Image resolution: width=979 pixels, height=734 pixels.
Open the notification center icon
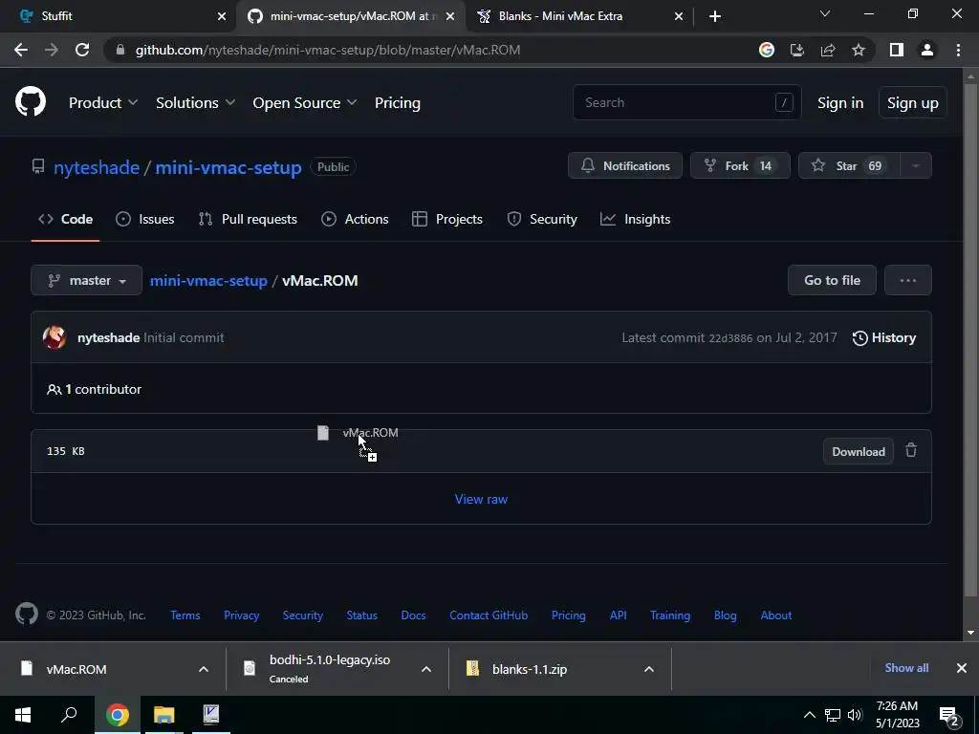coord(949,716)
